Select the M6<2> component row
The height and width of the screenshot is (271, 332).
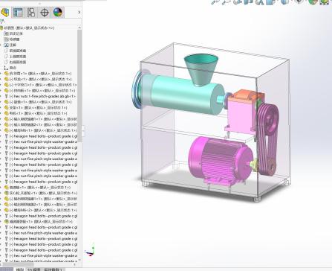pos(41,210)
